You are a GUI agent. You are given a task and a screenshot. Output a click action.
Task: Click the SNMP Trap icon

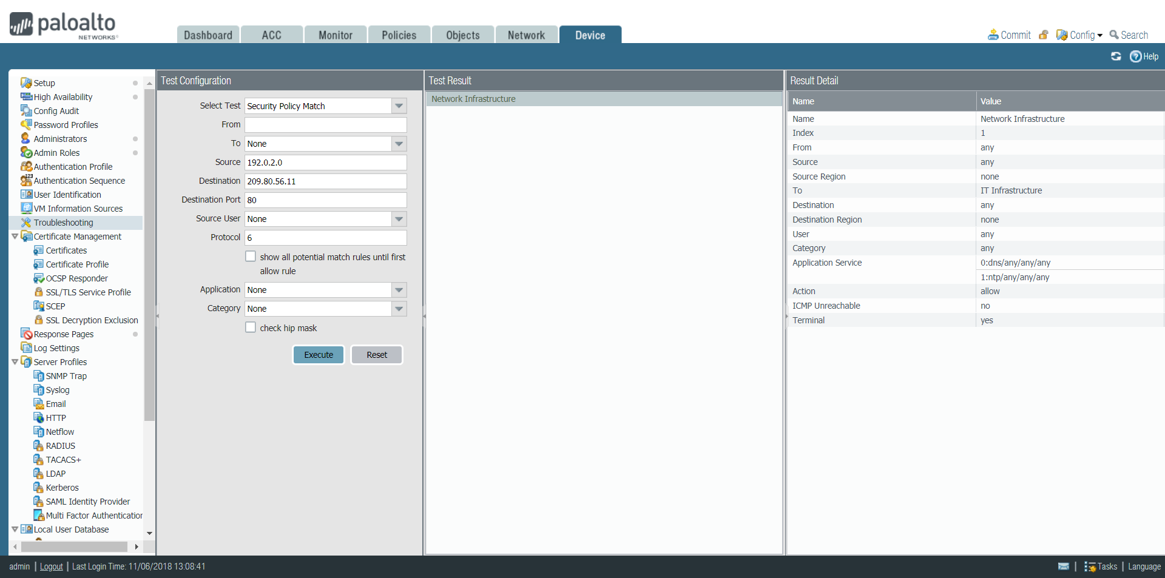(x=39, y=376)
